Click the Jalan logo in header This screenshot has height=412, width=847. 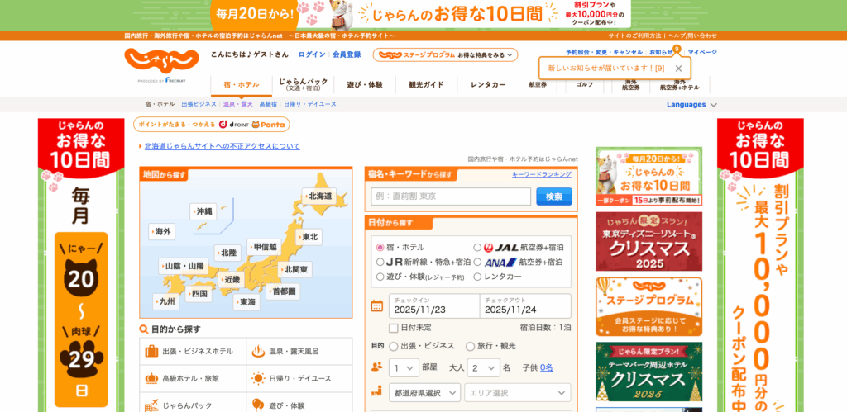tap(162, 62)
